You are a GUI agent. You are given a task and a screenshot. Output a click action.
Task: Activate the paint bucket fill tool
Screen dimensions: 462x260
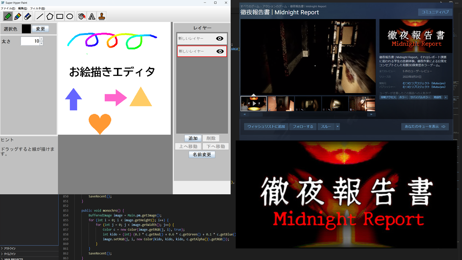(x=82, y=16)
